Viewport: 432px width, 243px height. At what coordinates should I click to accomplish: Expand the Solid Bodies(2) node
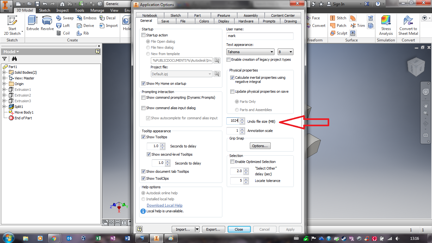click(x=4, y=72)
